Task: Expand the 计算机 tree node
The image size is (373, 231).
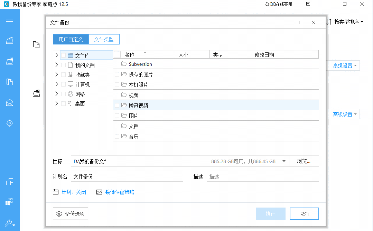Action: (x=56, y=84)
